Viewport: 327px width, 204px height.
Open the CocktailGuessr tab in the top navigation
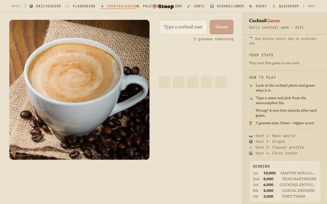119,6
